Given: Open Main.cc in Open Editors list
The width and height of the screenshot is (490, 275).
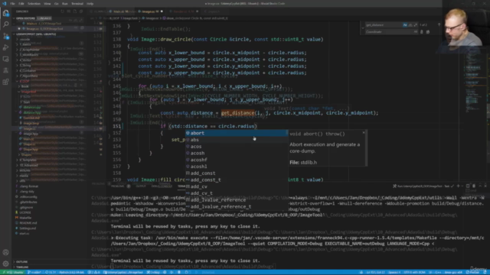Looking at the screenshot, I should (x=44, y=24).
